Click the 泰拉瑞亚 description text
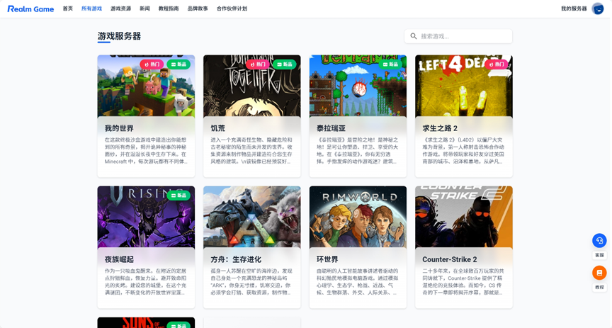 click(x=358, y=150)
